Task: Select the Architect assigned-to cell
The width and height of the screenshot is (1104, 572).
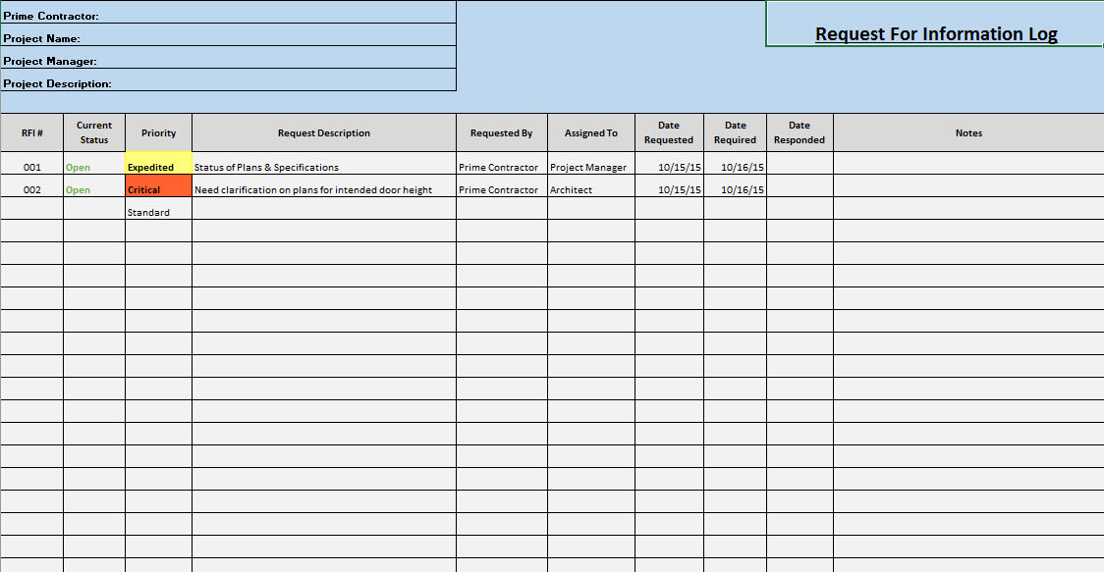Action: [591, 185]
